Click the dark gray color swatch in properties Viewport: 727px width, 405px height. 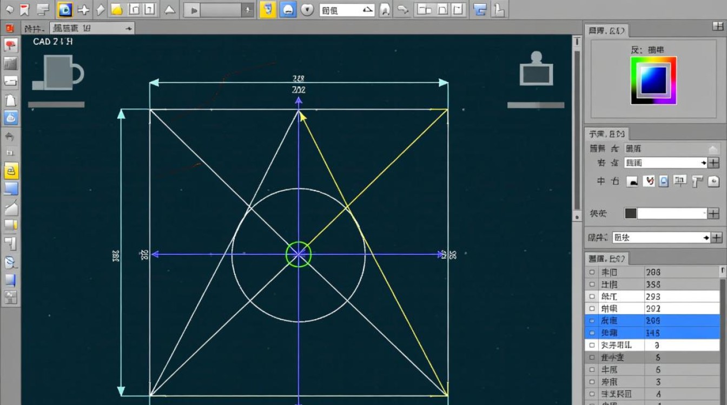click(631, 213)
